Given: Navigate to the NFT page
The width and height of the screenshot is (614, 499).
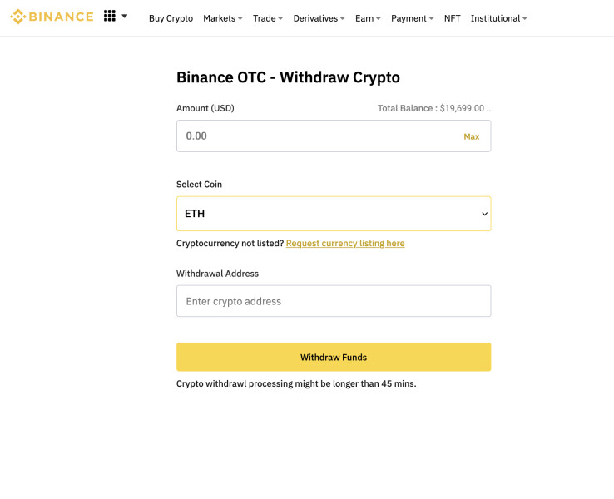Looking at the screenshot, I should (452, 18).
